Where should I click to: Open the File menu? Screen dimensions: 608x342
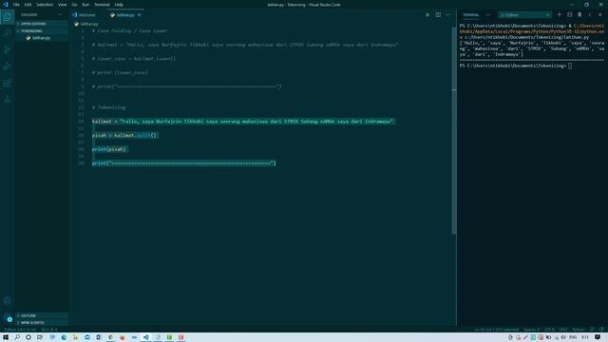(x=16, y=5)
